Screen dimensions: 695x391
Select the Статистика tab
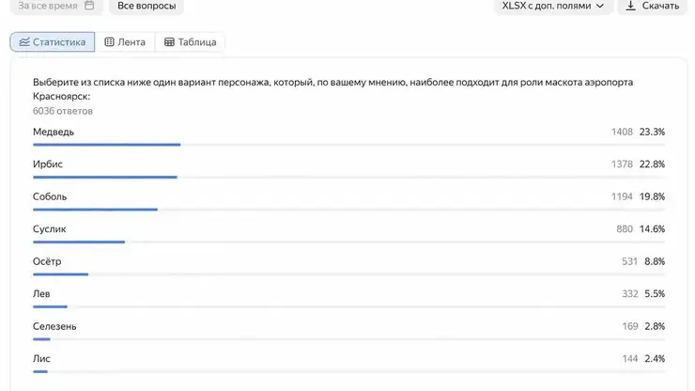click(53, 41)
